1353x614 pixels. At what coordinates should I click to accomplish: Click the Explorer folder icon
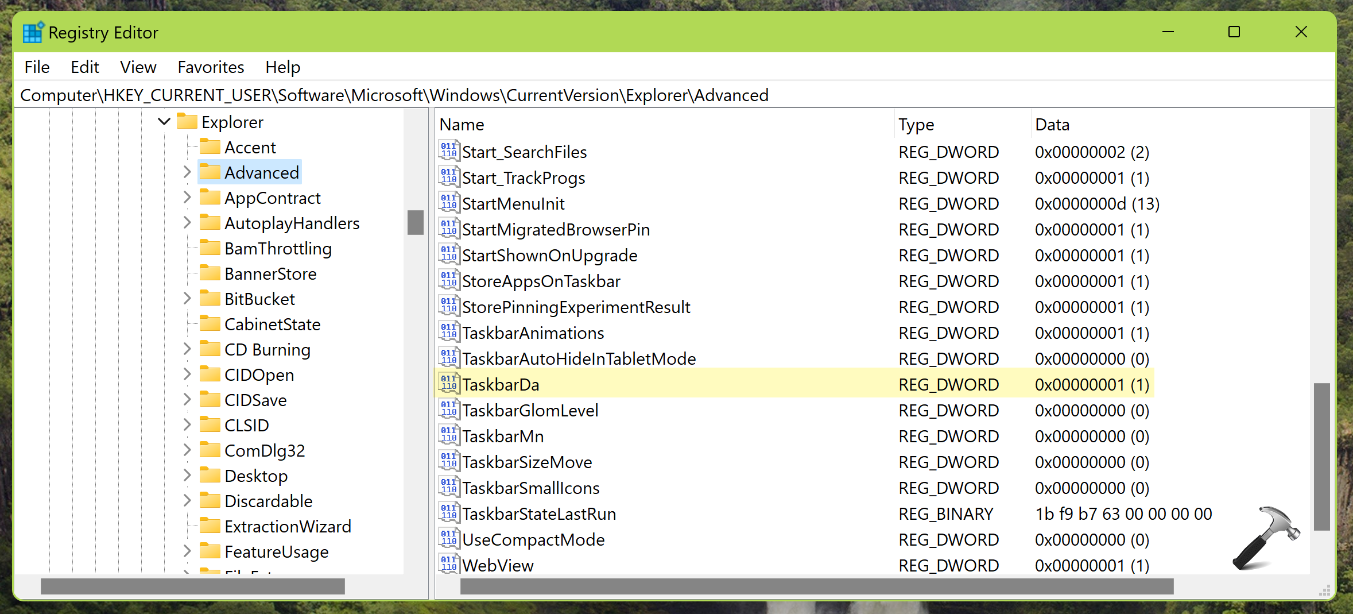click(187, 121)
